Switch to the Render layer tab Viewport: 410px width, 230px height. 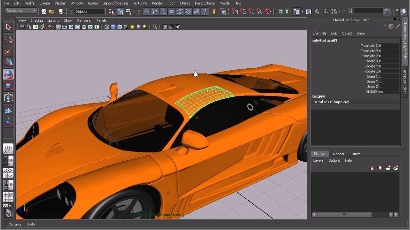pyautogui.click(x=339, y=154)
